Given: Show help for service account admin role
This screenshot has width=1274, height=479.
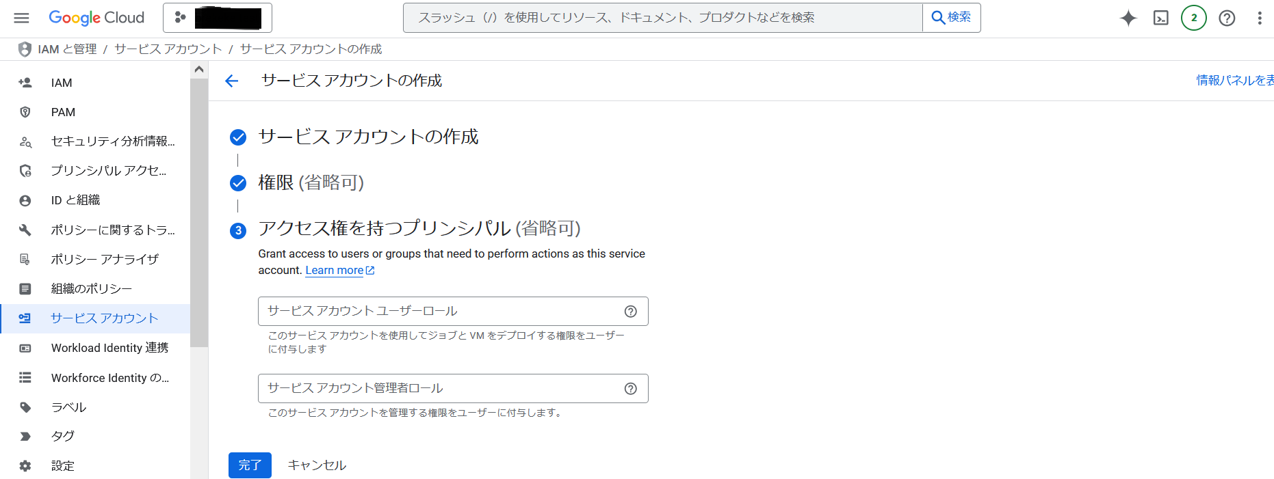Looking at the screenshot, I should click(630, 389).
